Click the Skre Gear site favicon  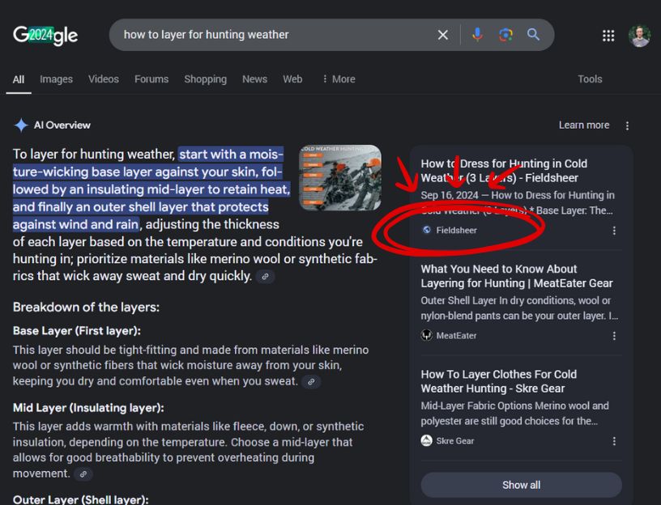pyautogui.click(x=427, y=440)
